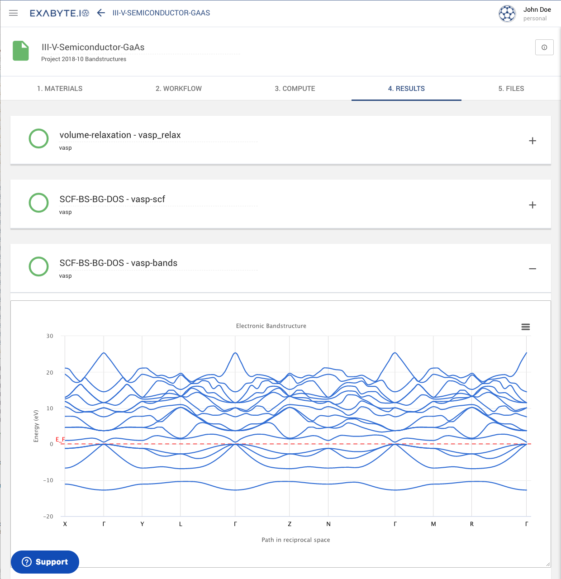Expand the volume-relaxation vasp_relax section
The height and width of the screenshot is (579, 561).
tap(532, 141)
